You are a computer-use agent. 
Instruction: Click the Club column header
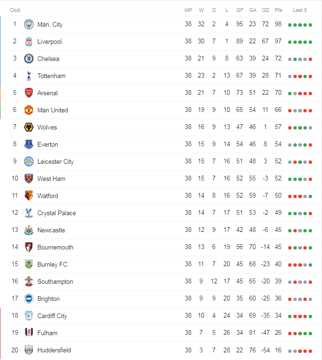(x=15, y=10)
